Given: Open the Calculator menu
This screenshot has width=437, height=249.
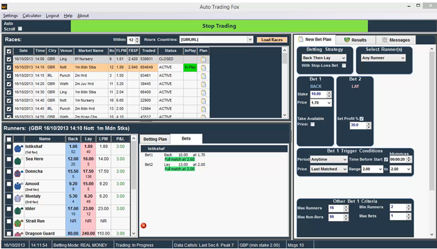Looking at the screenshot, I should [x=32, y=16].
